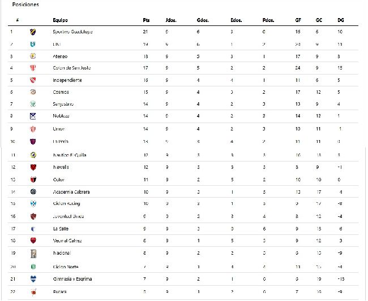Click the Colon de San Justo crest

33,68
